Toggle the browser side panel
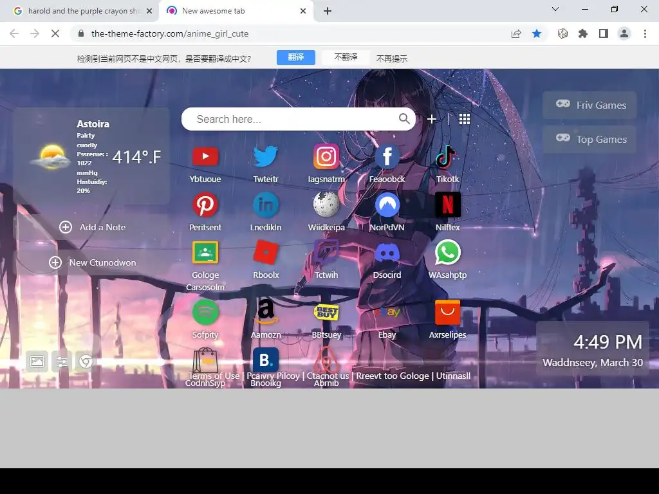The height and width of the screenshot is (494, 659). coord(604,33)
